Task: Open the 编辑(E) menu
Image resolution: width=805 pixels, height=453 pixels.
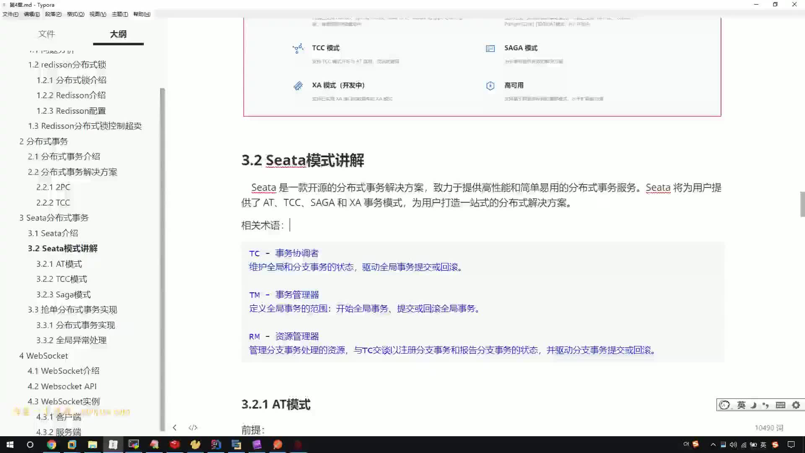Action: [x=32, y=14]
